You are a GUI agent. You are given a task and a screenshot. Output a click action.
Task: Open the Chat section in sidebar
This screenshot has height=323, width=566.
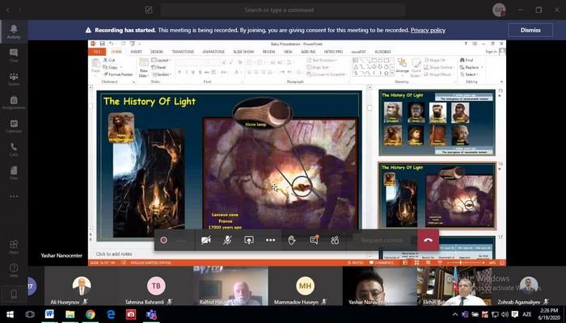14,54
